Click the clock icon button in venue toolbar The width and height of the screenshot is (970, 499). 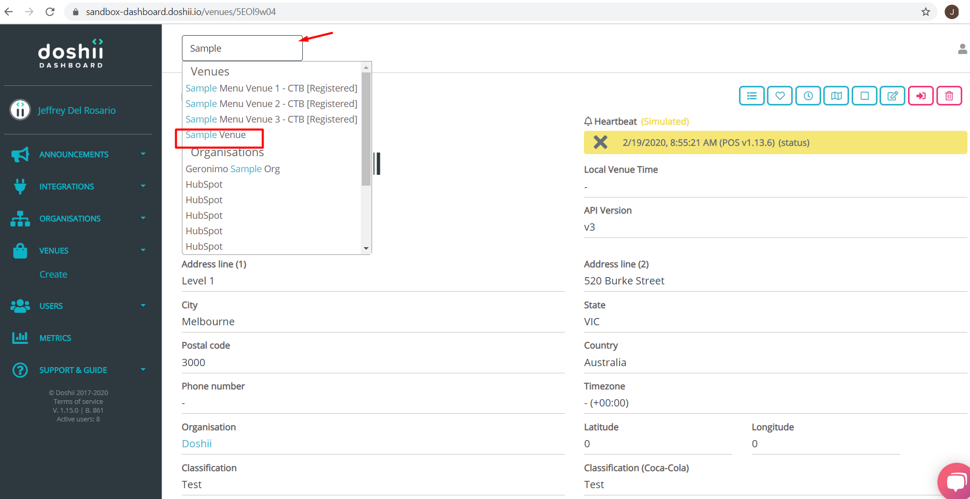(808, 96)
